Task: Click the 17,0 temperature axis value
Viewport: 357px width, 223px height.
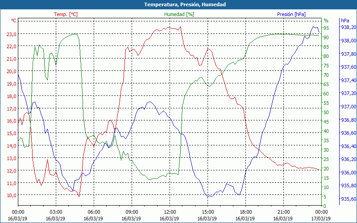Action: (12, 108)
